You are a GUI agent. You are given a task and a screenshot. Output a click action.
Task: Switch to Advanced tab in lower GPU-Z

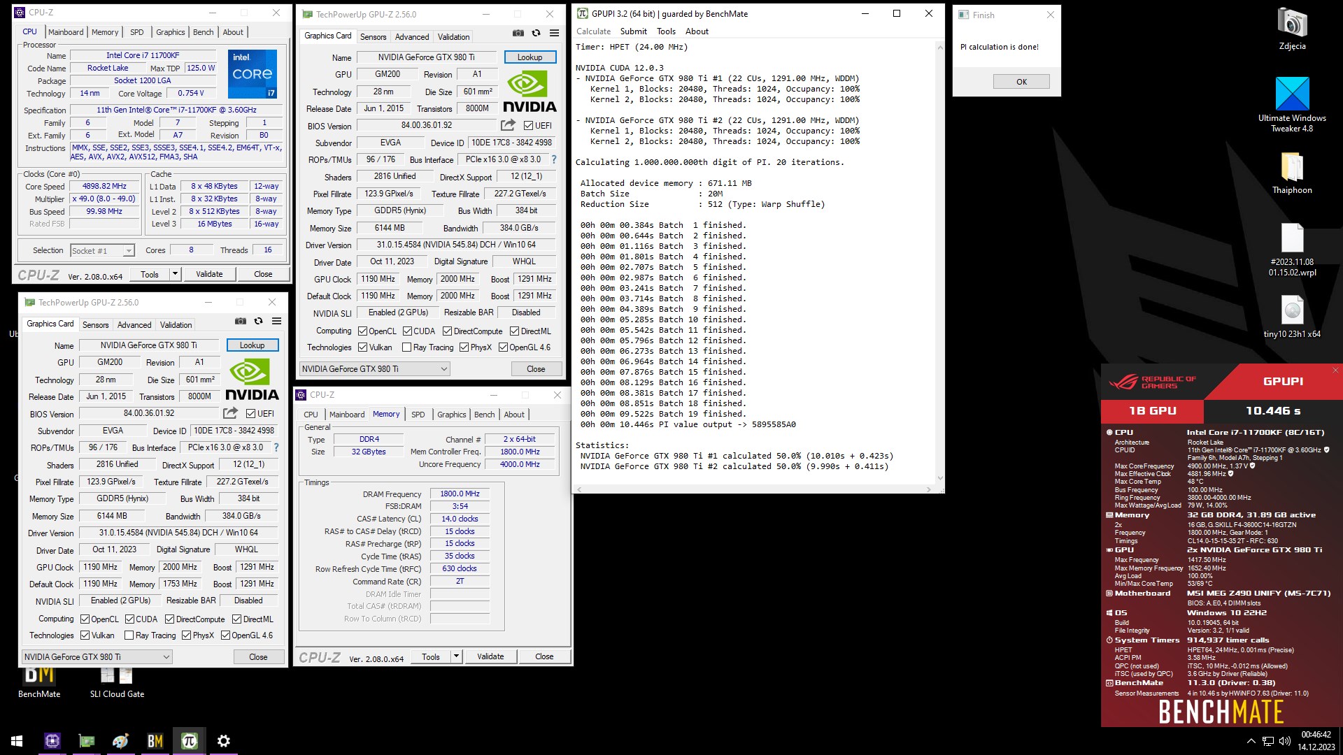pyautogui.click(x=134, y=325)
